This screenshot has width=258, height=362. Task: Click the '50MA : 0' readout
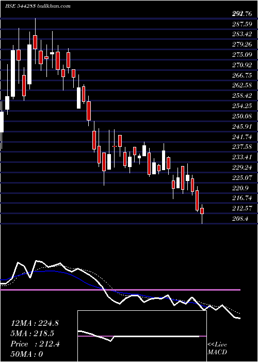(27, 354)
